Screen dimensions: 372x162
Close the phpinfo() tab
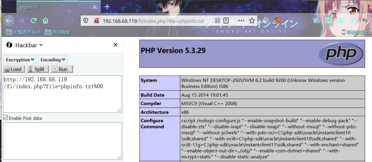coord(95,7)
